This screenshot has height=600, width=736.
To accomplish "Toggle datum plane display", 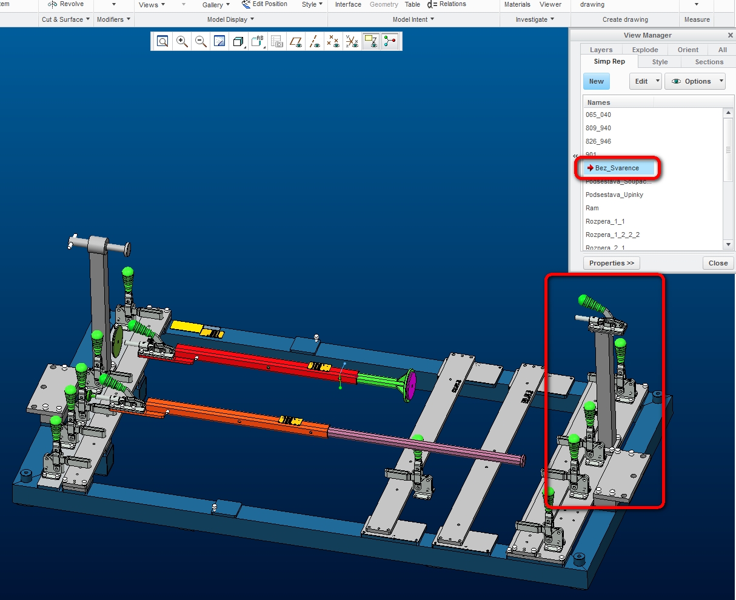I will (x=296, y=41).
